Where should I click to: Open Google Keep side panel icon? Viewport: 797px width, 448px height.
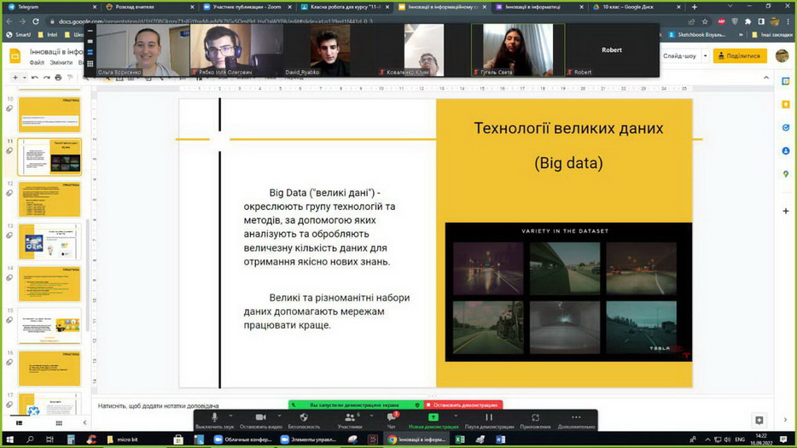click(786, 104)
